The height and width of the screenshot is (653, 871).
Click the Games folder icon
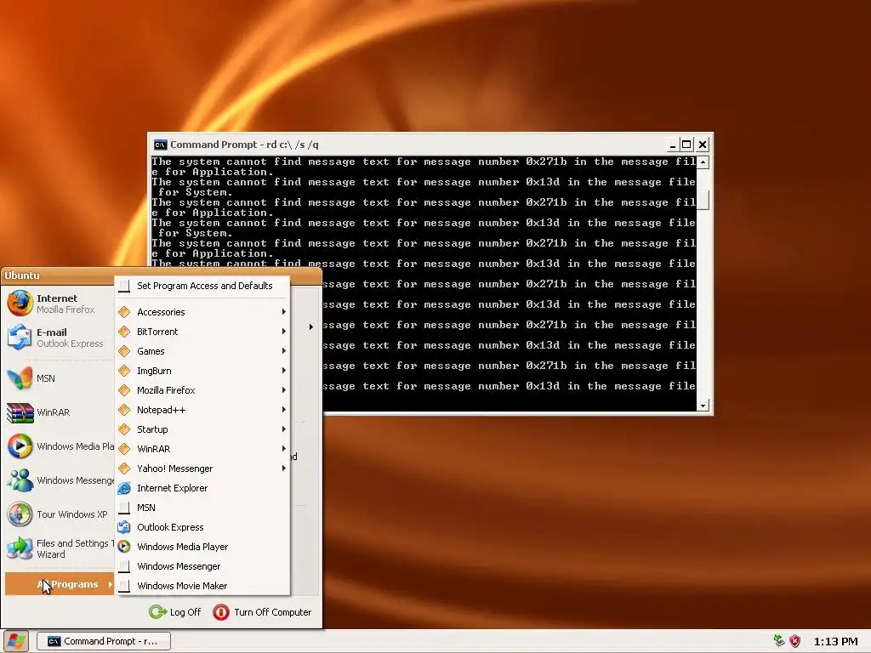coord(124,351)
